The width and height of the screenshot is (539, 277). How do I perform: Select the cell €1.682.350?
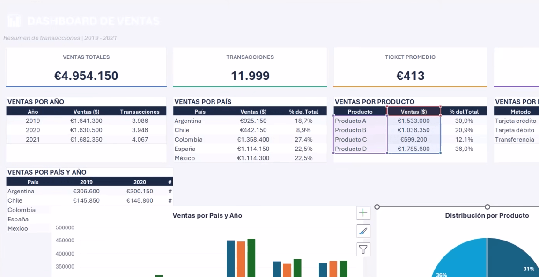pyautogui.click(x=86, y=140)
